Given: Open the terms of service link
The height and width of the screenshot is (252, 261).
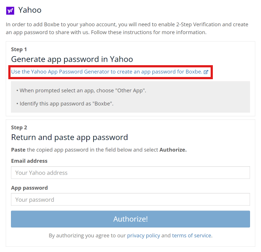Looking at the screenshot, I should [191, 236].
